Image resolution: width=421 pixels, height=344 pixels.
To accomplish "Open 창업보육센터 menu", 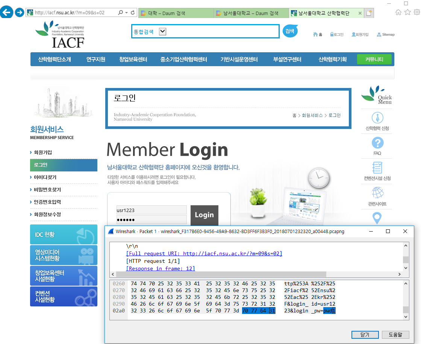I will click(x=133, y=59).
